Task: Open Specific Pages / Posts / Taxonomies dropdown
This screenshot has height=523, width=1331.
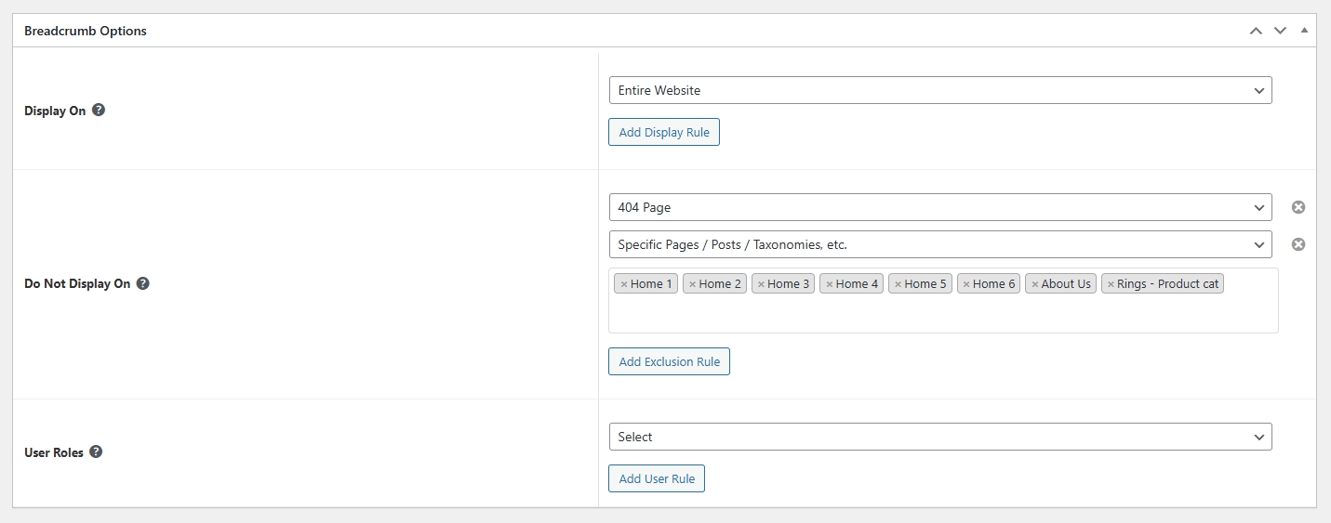Action: pos(939,244)
